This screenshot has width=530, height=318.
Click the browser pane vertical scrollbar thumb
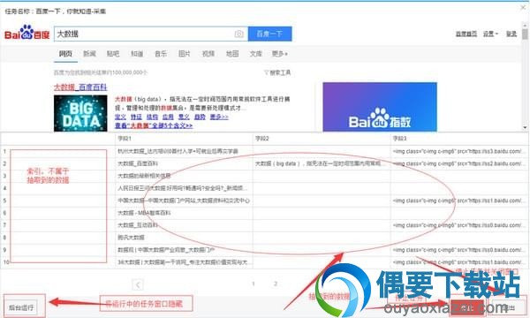pos(525,34)
